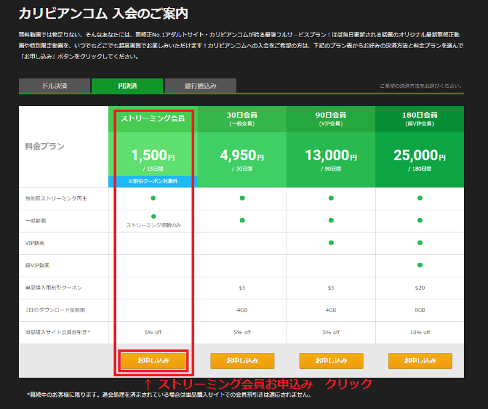Click お申し込み under ストリーミング会員 column
This screenshot has width=488, height=409.
pos(153,361)
